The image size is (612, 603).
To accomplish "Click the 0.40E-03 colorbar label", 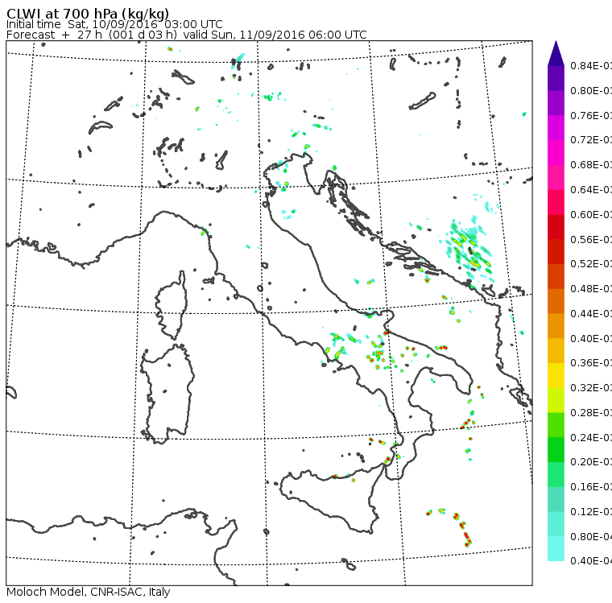I will 591,338.
